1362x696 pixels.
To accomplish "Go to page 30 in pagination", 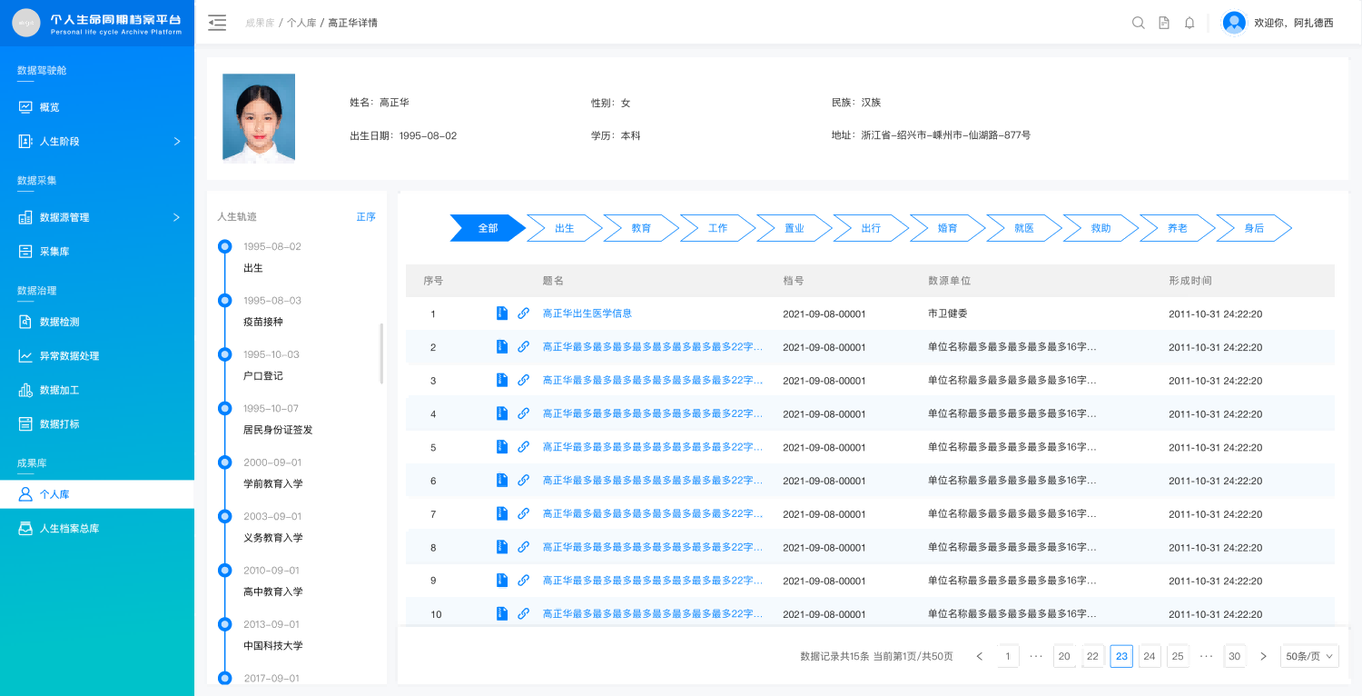I will point(1234,656).
